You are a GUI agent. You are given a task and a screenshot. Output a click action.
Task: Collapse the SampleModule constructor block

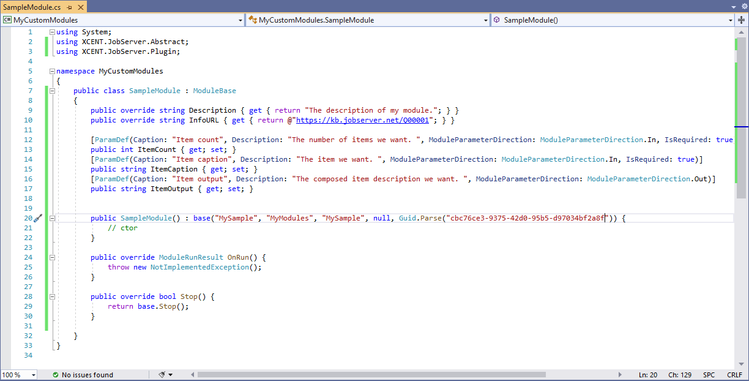pos(52,218)
